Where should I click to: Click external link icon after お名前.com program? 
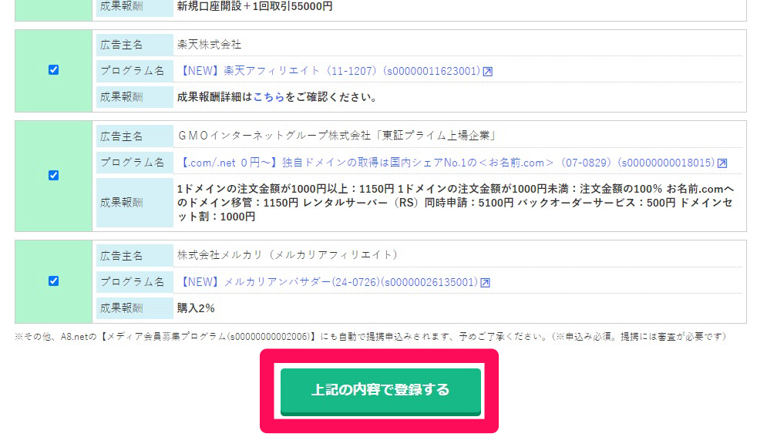point(722,163)
